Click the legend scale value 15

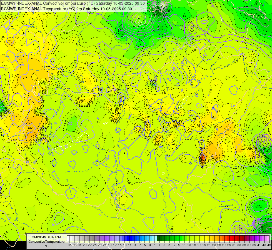pyautogui.click(x=194, y=245)
